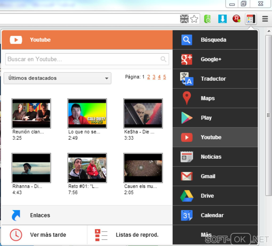Click the search magnifier in Youtube field
Screen dimensions: 272x246
tap(163, 59)
